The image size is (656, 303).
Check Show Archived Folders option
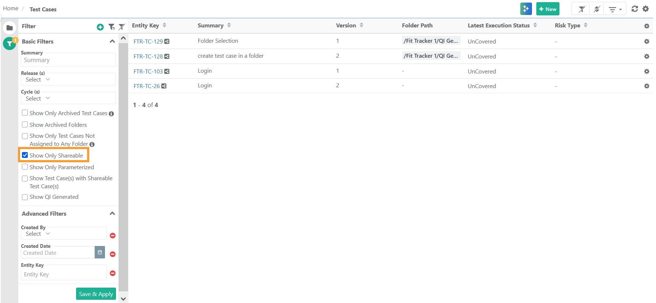pos(25,125)
